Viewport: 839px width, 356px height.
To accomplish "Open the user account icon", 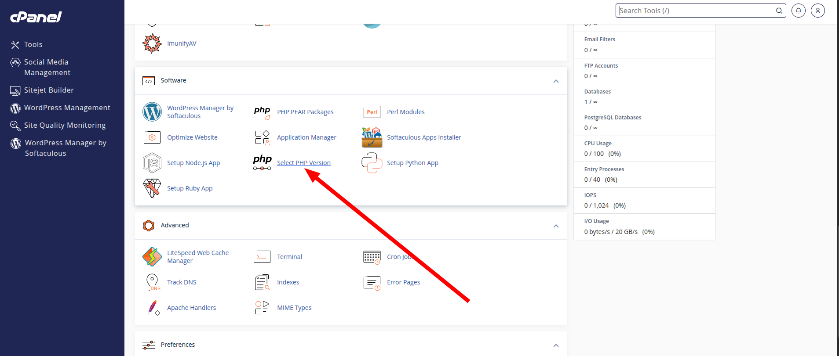I will point(818,11).
